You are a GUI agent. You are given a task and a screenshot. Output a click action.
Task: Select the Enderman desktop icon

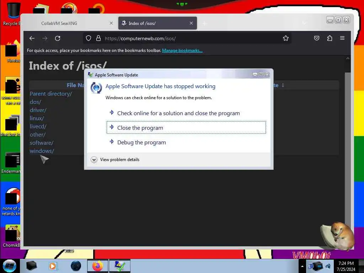click(x=11, y=163)
